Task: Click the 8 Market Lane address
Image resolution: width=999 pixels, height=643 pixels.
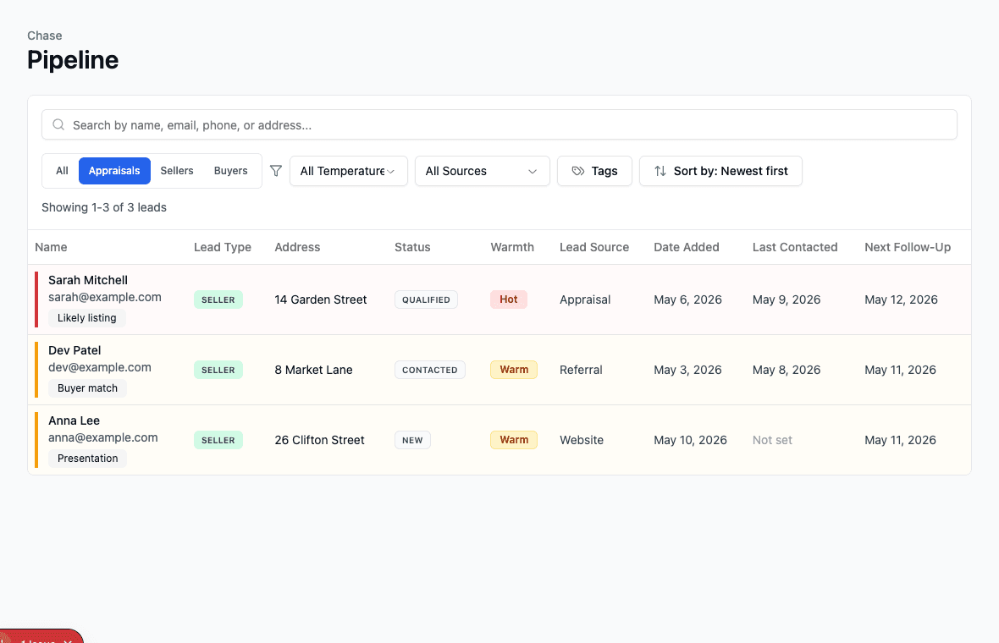Action: (x=313, y=370)
